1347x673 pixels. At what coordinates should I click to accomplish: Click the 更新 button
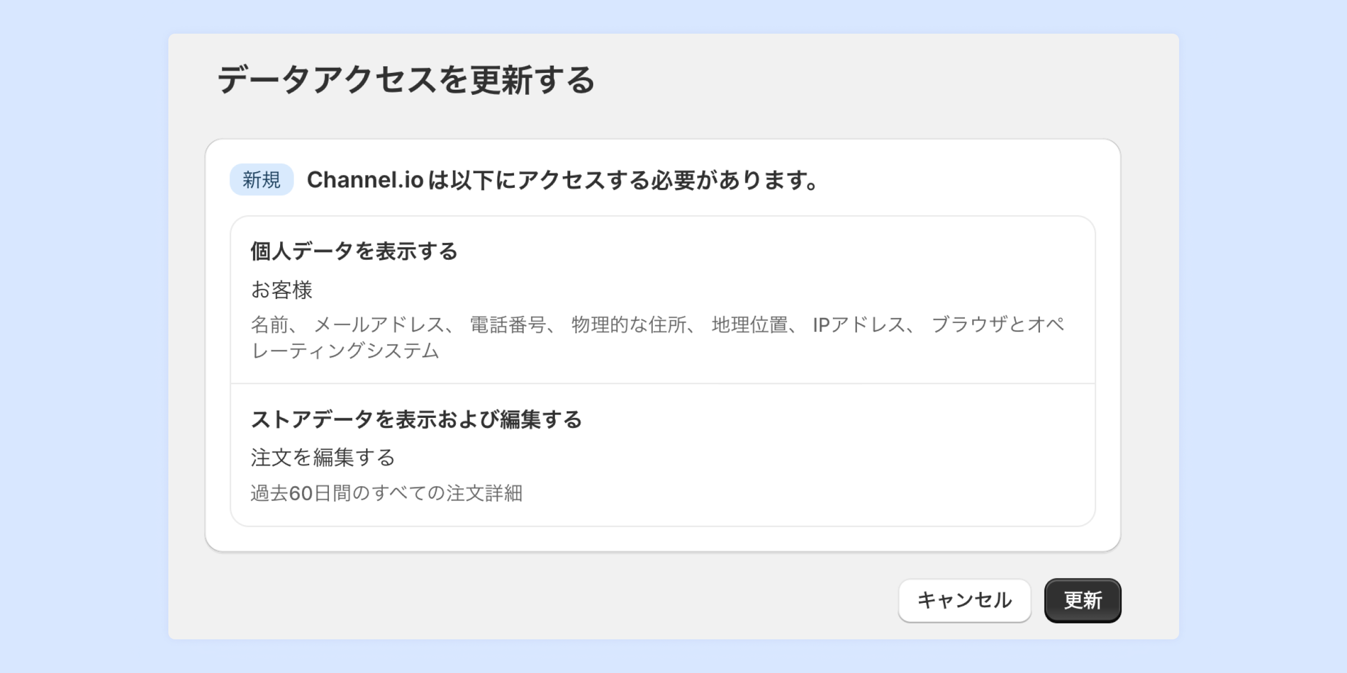pyautogui.click(x=1082, y=600)
